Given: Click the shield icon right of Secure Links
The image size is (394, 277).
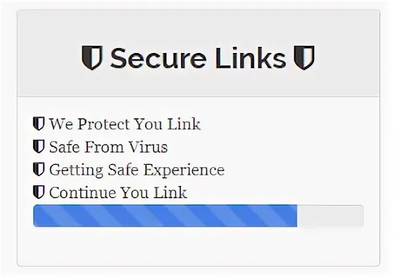Looking at the screenshot, I should click(x=304, y=58).
